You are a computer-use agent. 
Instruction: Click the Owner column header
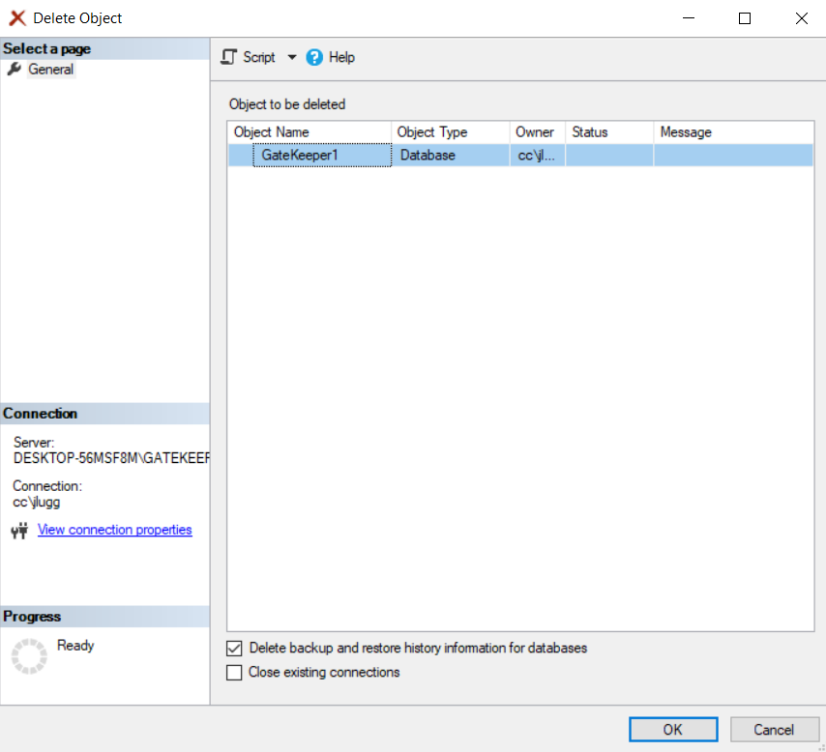point(536,132)
